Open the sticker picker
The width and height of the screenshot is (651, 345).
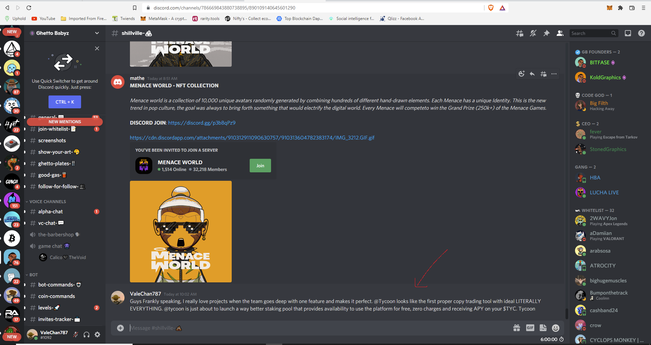543,328
